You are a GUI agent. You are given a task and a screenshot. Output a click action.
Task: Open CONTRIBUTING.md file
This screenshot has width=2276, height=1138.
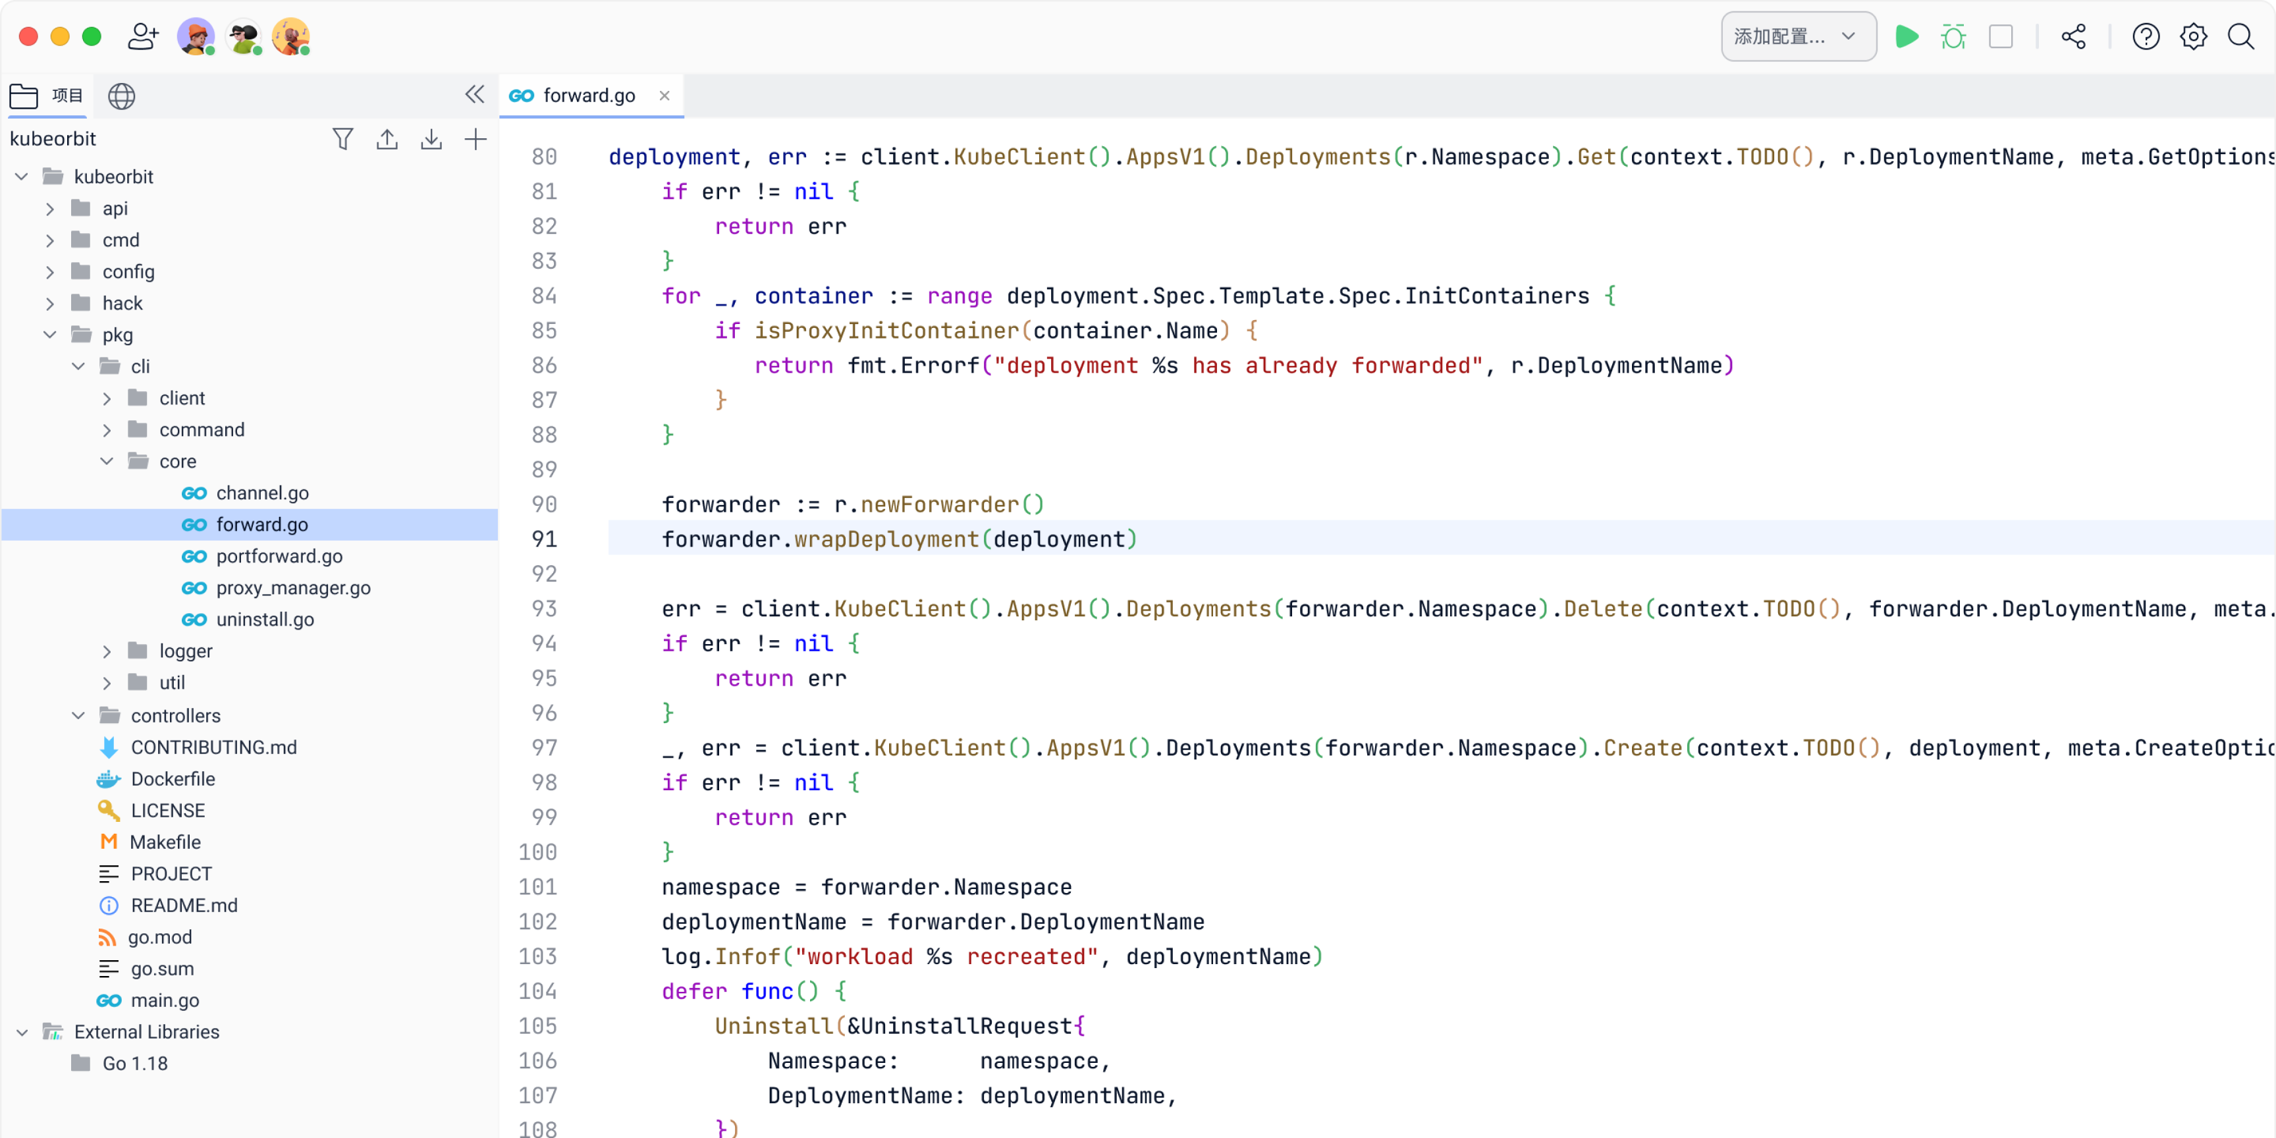213,747
